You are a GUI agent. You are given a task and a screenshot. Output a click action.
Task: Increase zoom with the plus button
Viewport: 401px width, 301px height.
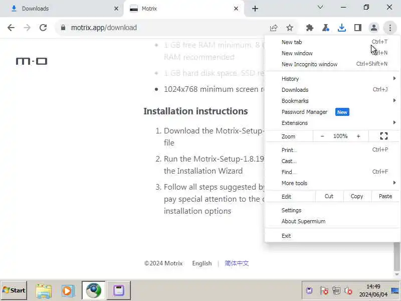[x=358, y=136]
